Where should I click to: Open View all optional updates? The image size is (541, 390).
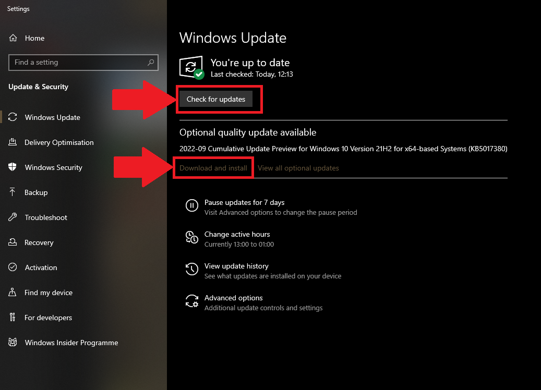[x=298, y=168]
